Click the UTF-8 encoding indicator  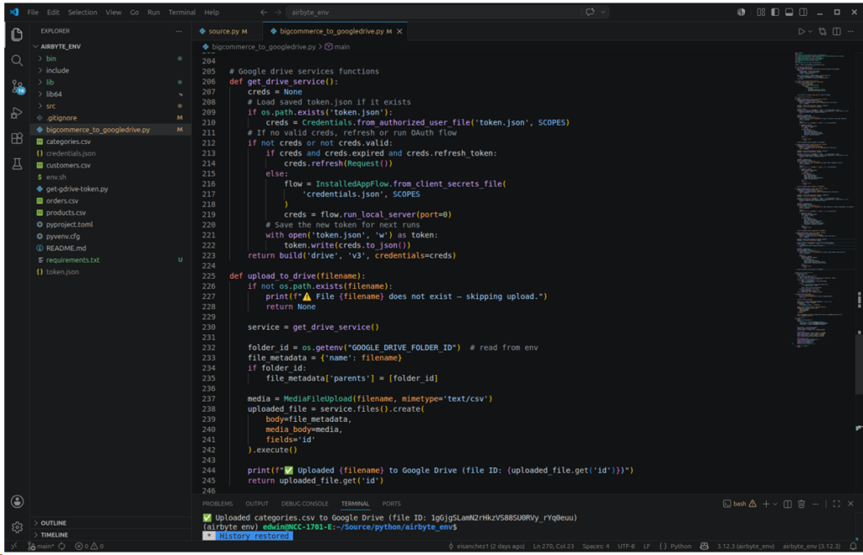626,547
